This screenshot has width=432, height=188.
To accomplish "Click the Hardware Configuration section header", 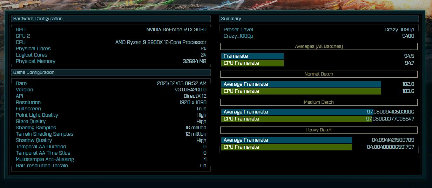I will point(38,19).
